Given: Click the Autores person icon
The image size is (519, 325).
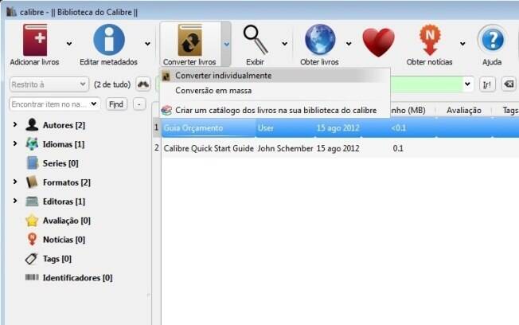Looking at the screenshot, I should (32, 125).
